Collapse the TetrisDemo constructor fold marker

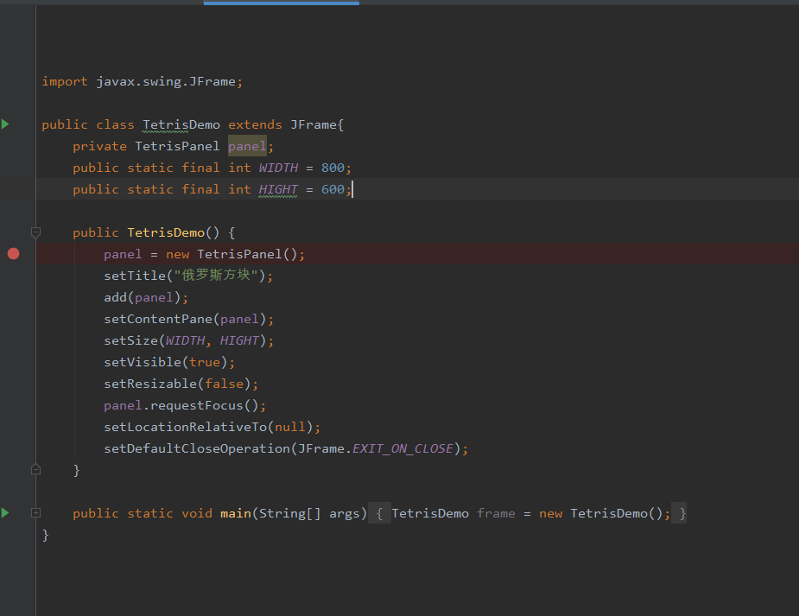(35, 232)
